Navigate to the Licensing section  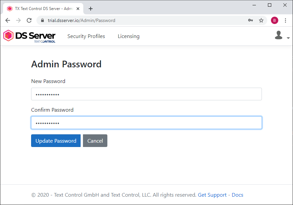(128, 36)
